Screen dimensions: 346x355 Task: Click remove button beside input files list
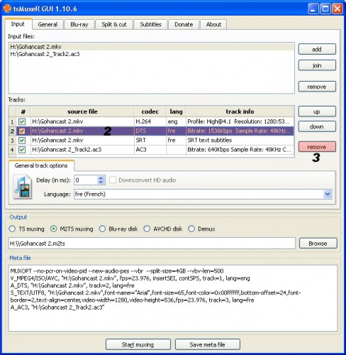(317, 87)
